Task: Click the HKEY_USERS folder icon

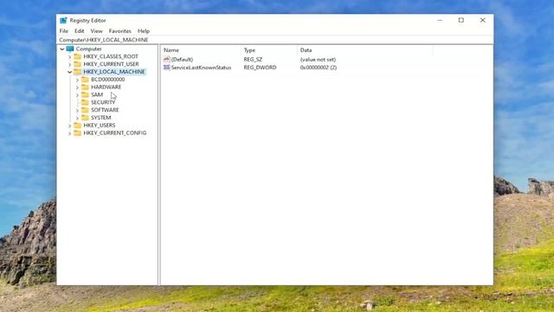Action: click(77, 125)
